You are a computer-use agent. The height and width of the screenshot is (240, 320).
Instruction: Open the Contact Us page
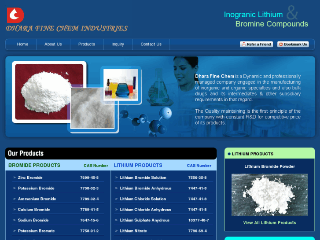click(x=151, y=44)
